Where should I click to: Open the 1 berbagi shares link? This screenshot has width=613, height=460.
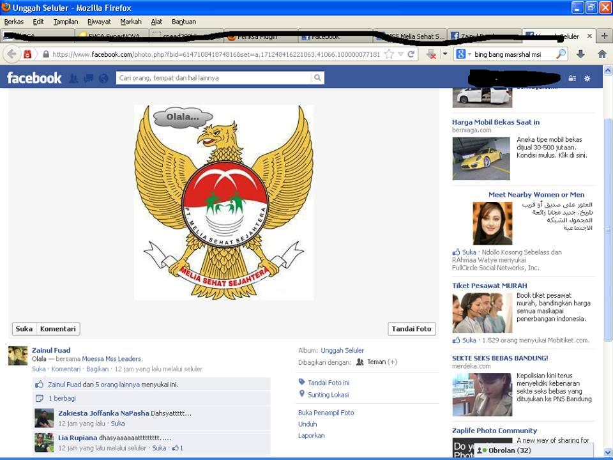62,398
